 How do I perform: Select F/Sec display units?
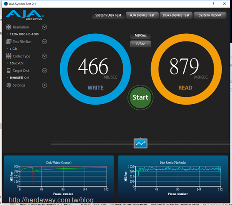tap(140, 44)
